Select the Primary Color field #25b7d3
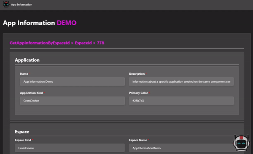The width and height of the screenshot is (253, 154). point(181,101)
